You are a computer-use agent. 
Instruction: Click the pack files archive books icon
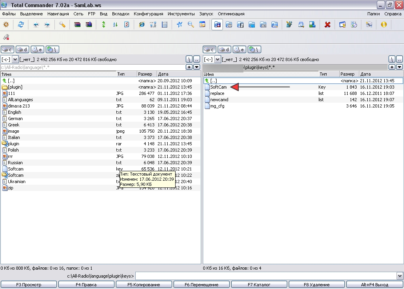click(x=77, y=25)
